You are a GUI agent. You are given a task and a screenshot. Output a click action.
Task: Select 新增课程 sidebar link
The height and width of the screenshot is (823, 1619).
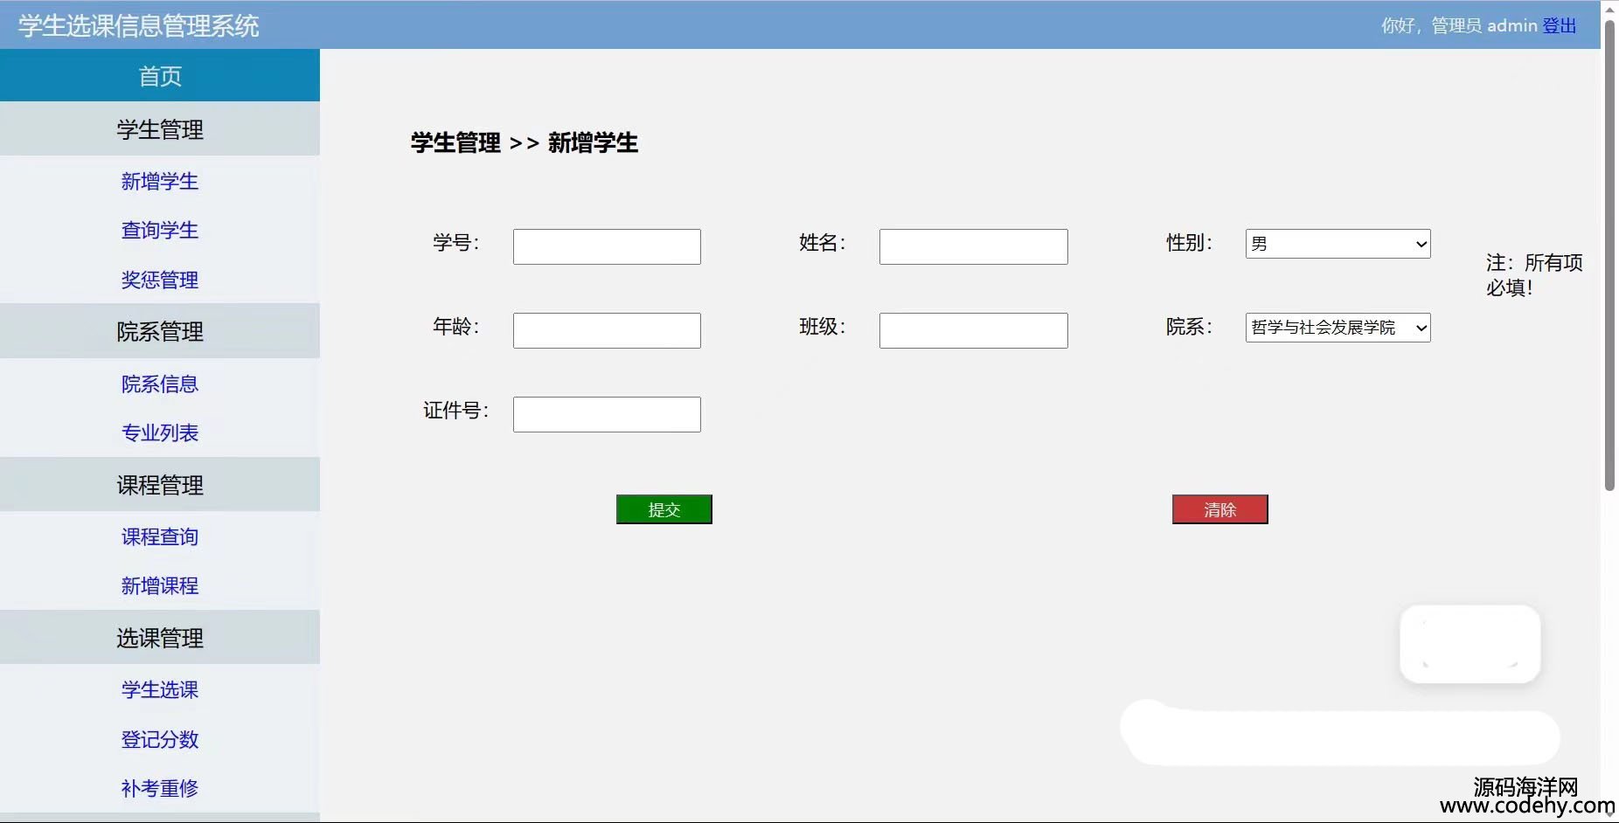click(x=160, y=585)
